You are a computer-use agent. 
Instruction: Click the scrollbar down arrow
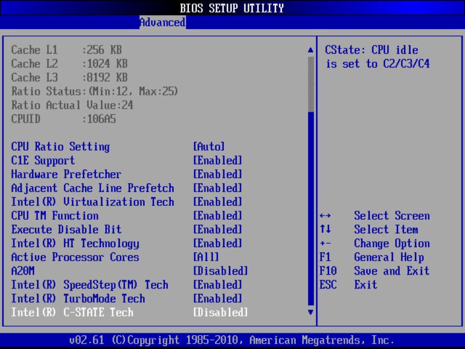309,313
